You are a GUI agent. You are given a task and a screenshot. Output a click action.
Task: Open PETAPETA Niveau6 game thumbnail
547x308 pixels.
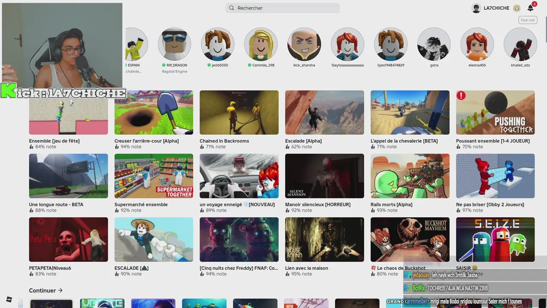68,240
